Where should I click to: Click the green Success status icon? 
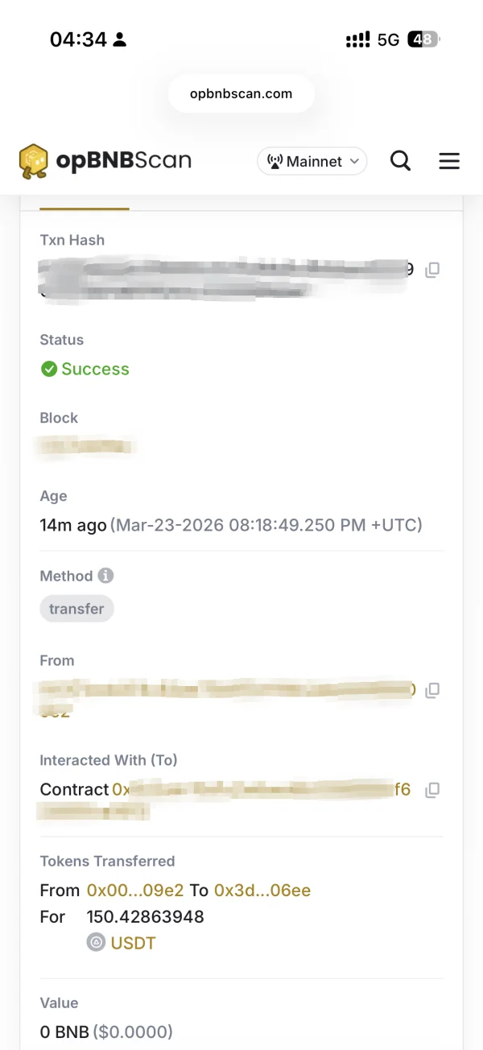(49, 369)
